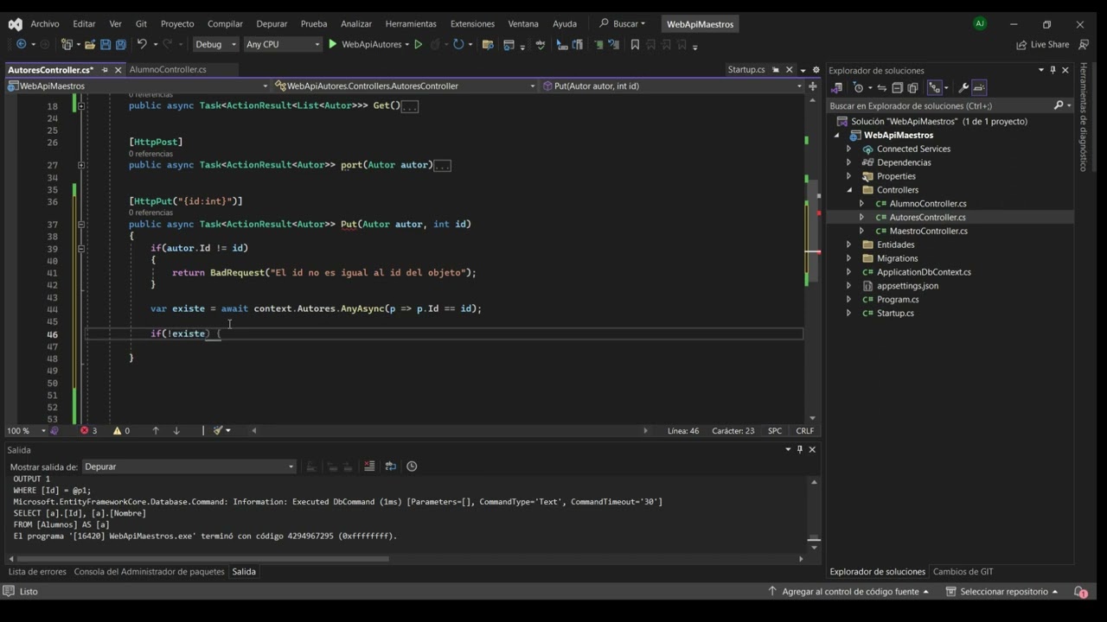
Task: Click the editor settings gear icon near Startup.cs
Action: click(816, 69)
